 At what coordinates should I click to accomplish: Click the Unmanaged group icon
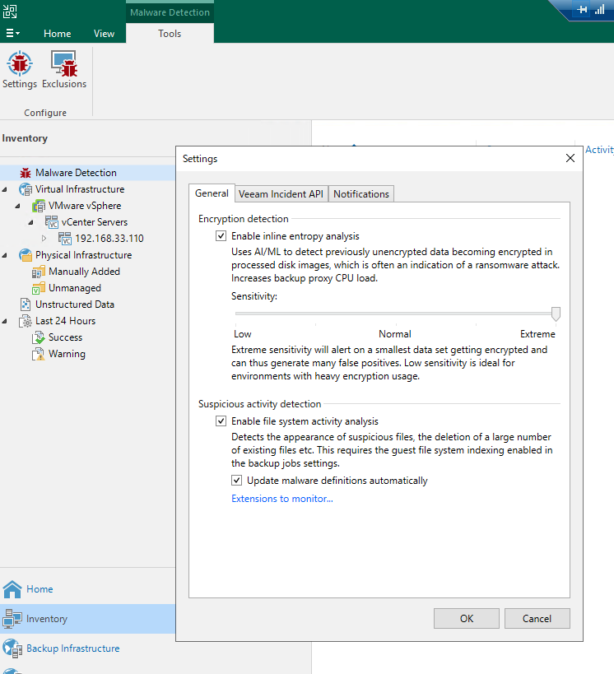coord(39,288)
